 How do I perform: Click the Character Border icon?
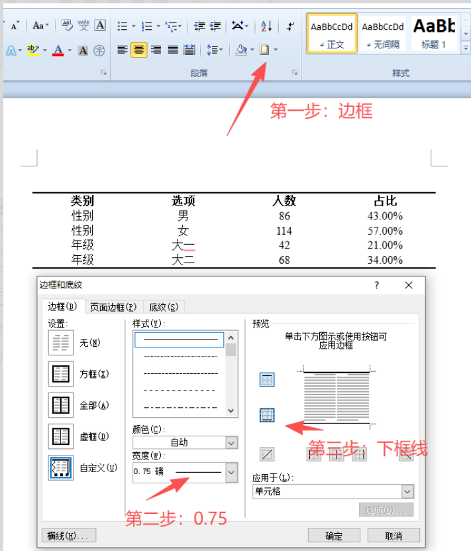[x=101, y=25]
